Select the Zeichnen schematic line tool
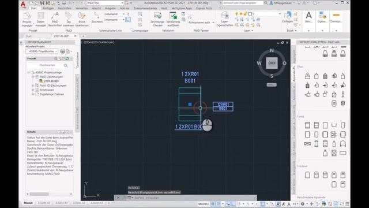This screenshot has height=208, width=369. click(x=97, y=18)
